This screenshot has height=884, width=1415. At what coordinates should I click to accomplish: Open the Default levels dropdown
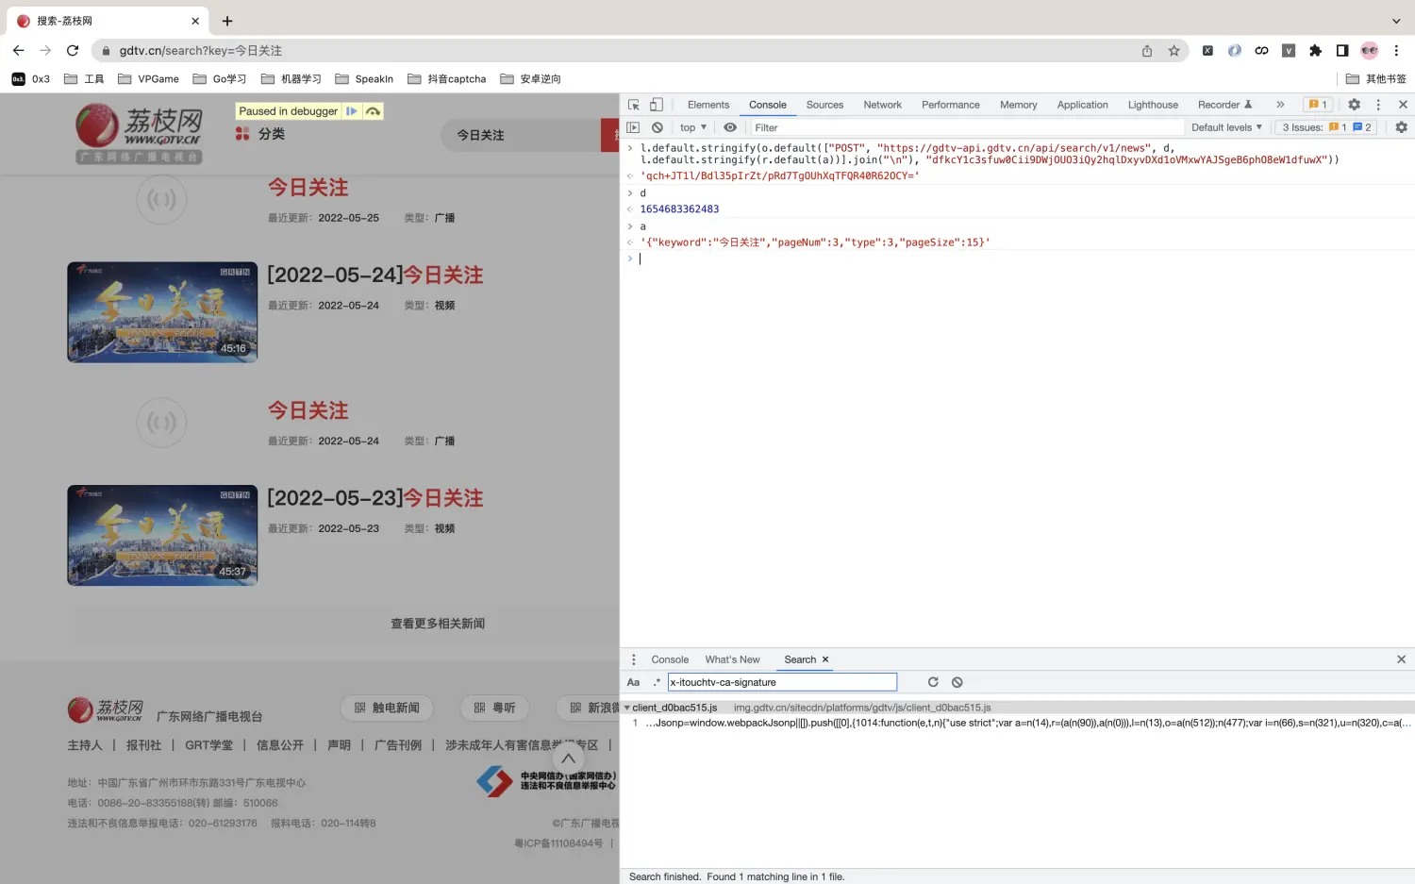1226,127
